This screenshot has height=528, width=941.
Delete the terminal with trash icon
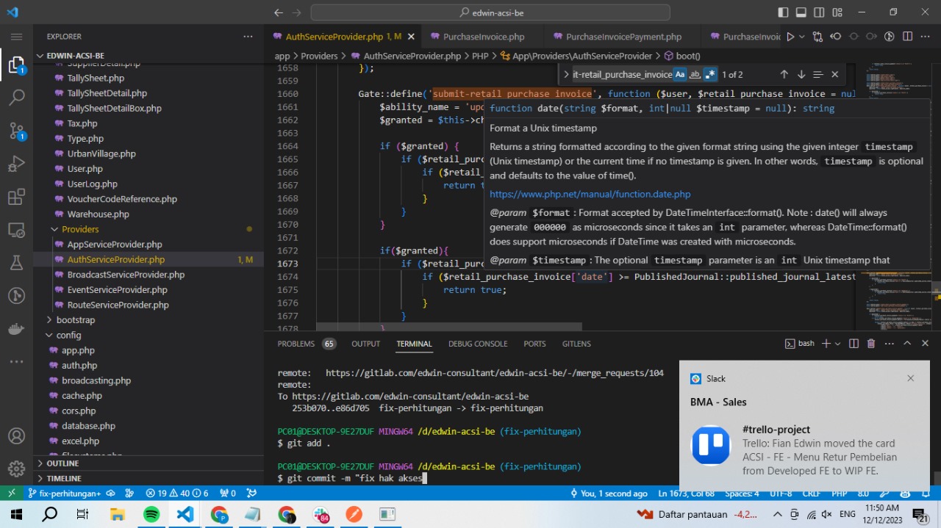click(871, 344)
